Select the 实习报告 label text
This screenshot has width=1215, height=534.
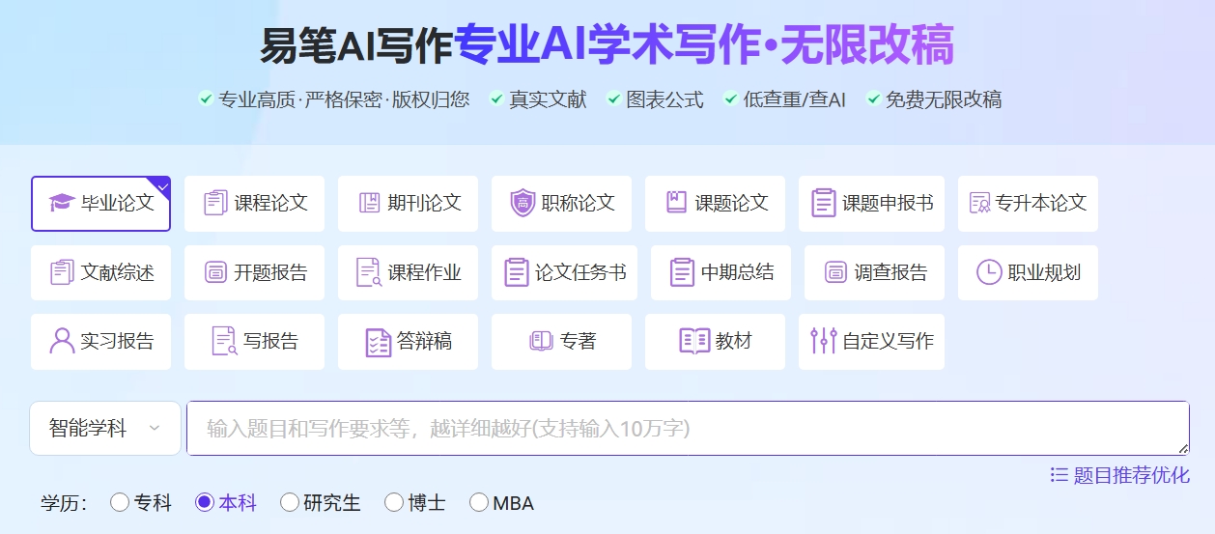118,341
